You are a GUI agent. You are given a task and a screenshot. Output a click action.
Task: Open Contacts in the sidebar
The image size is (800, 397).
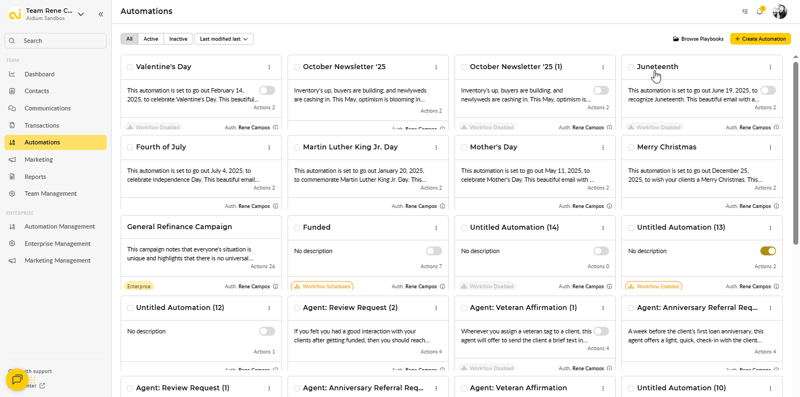pos(37,91)
